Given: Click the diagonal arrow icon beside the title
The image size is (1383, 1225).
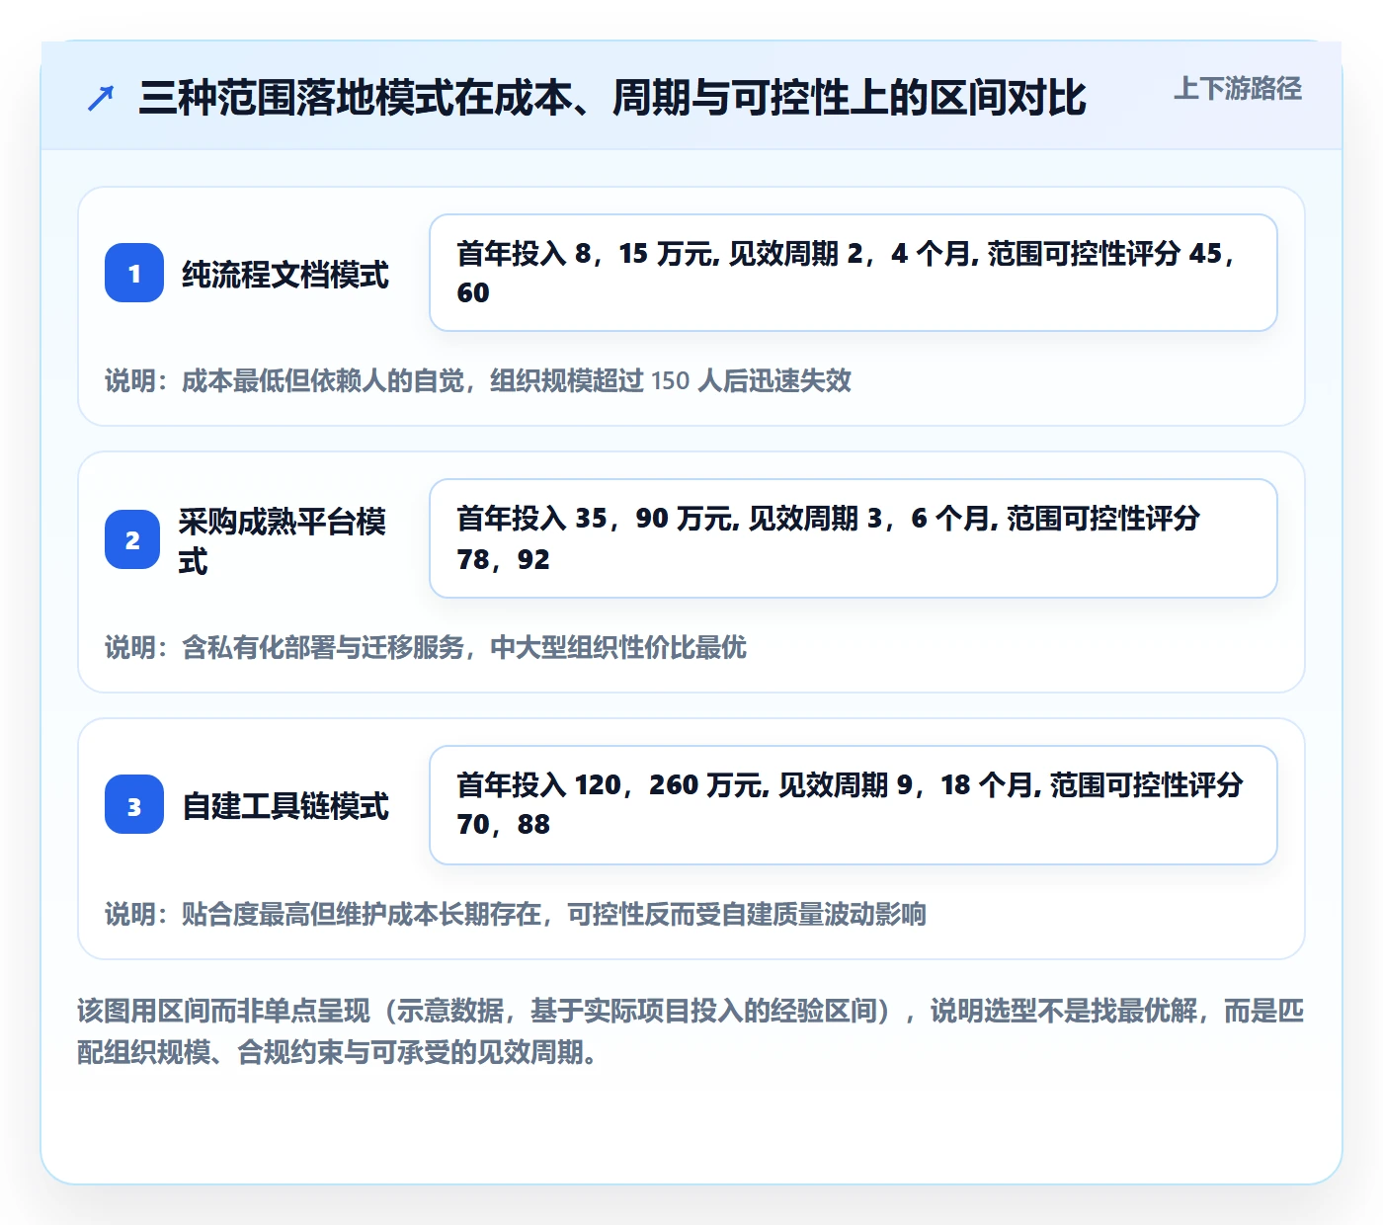Looking at the screenshot, I should pyautogui.click(x=101, y=98).
